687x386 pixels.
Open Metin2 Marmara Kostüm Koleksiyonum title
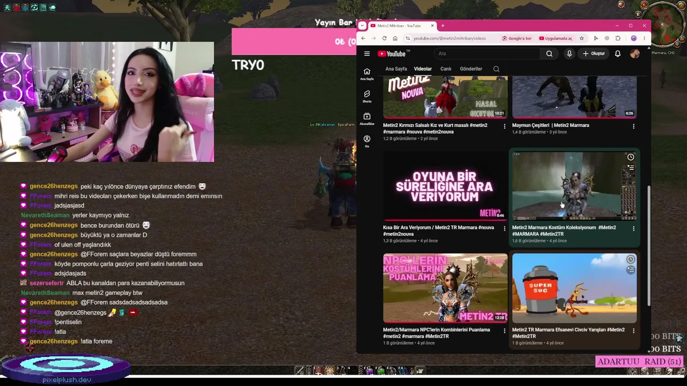564,231
